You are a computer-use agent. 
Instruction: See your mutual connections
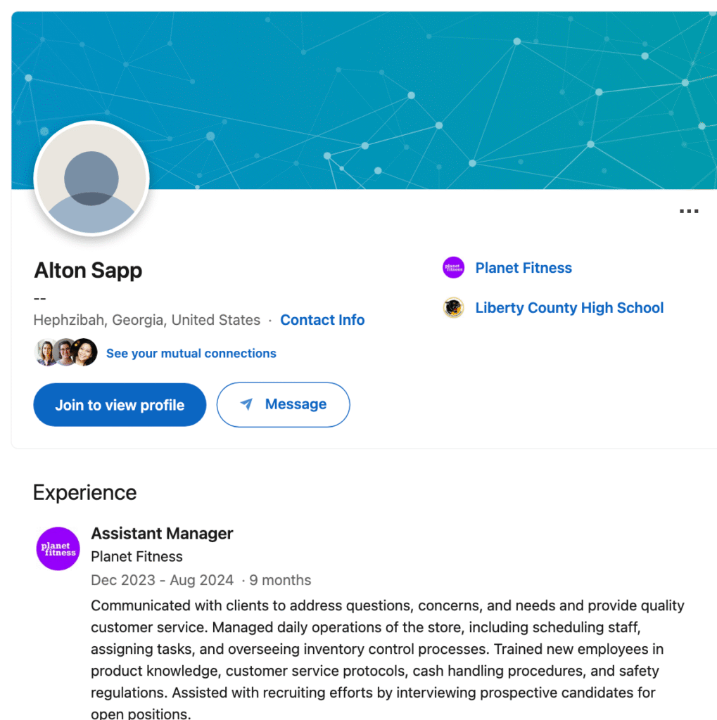(x=191, y=353)
